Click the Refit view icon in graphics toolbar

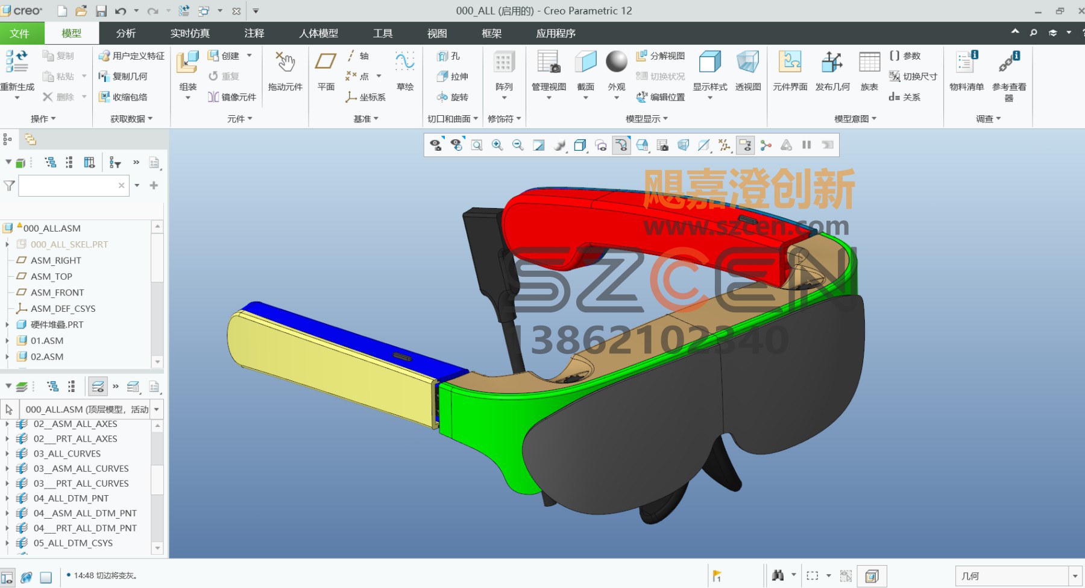coord(477,145)
